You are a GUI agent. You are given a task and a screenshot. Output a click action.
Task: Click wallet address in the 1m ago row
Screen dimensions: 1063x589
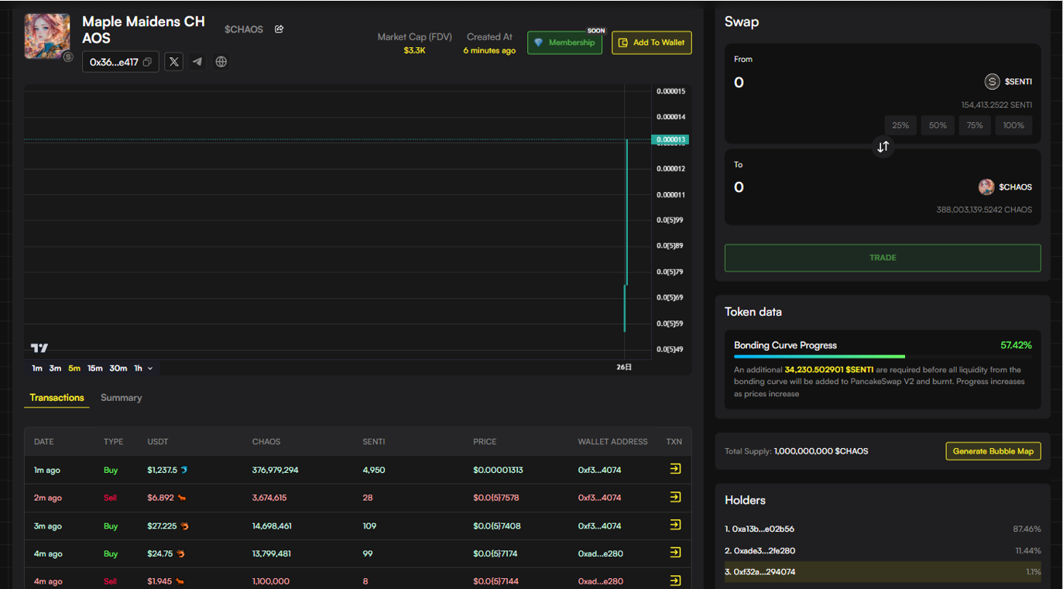[x=599, y=470]
